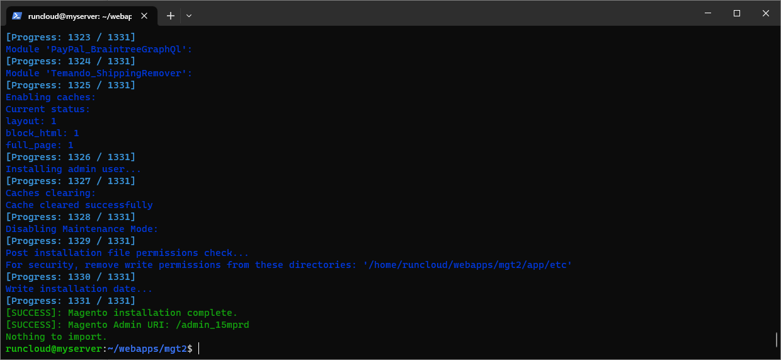Viewport: 781px width, 360px height.
Task: Open a new terminal tab with plus
Action: pyautogui.click(x=171, y=16)
